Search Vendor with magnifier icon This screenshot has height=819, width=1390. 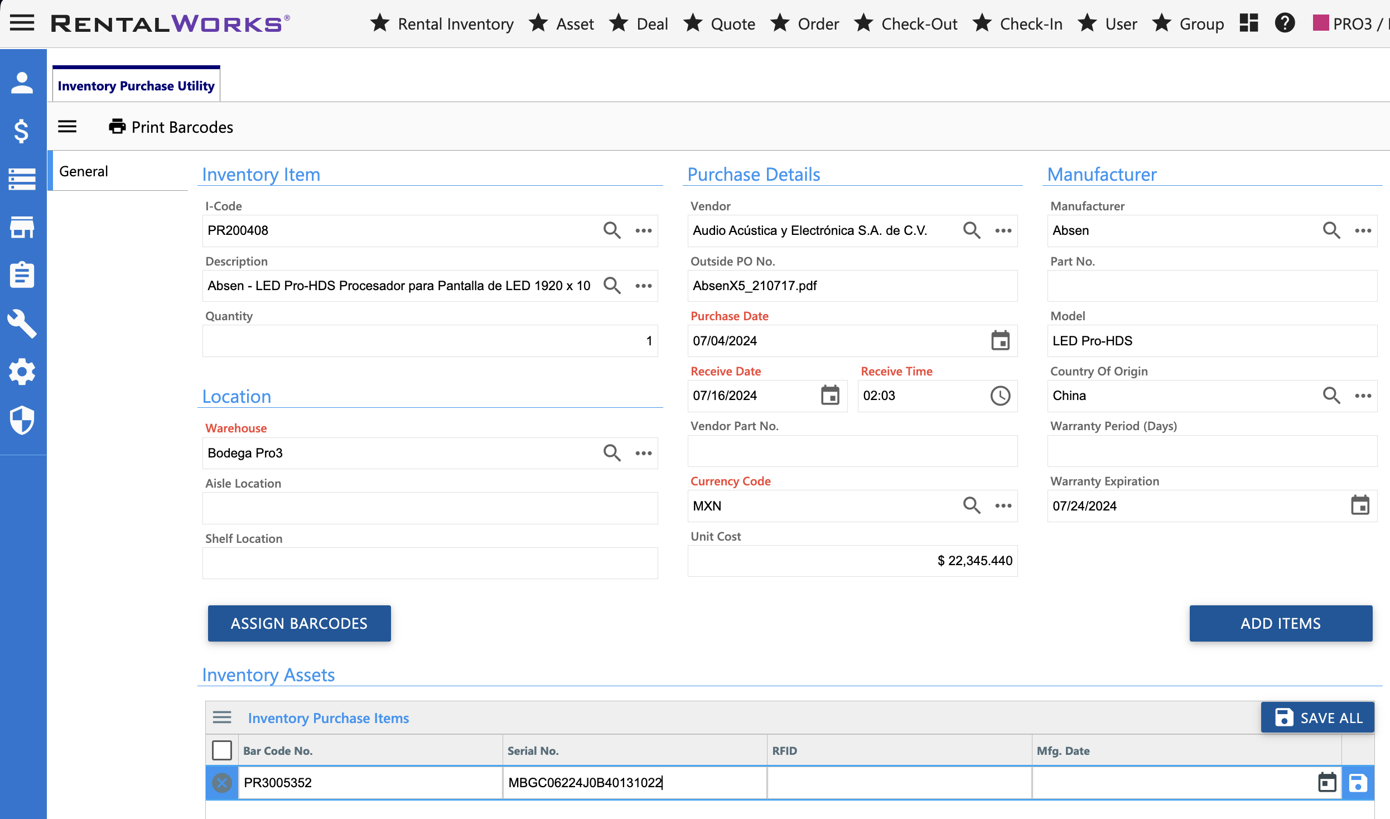click(x=972, y=230)
